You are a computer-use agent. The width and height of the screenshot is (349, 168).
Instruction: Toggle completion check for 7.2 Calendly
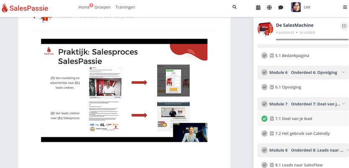coord(264,133)
